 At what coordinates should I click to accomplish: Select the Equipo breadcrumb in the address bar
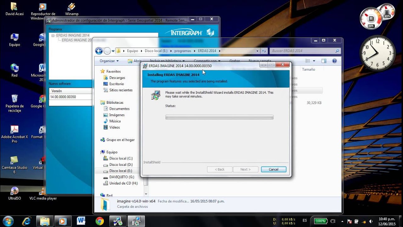(x=133, y=51)
